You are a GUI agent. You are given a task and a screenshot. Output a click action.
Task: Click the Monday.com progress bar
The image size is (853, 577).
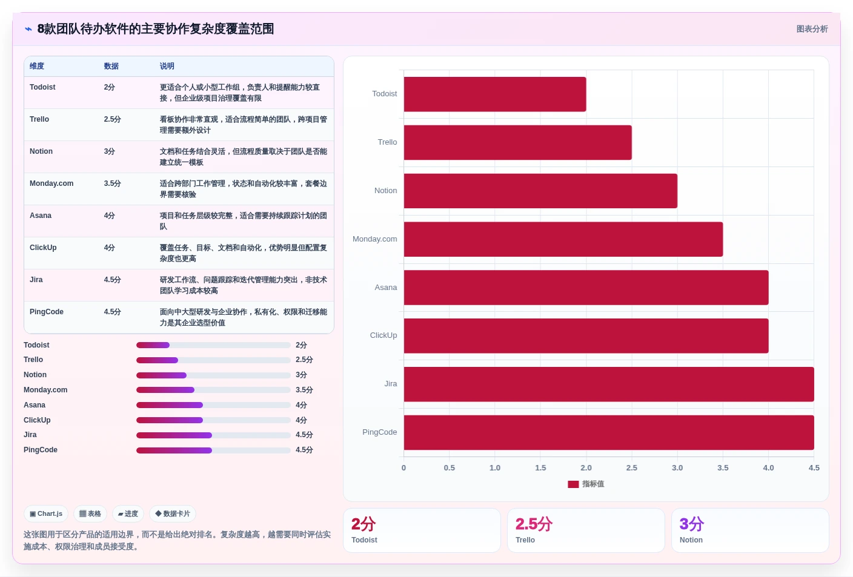[213, 390]
